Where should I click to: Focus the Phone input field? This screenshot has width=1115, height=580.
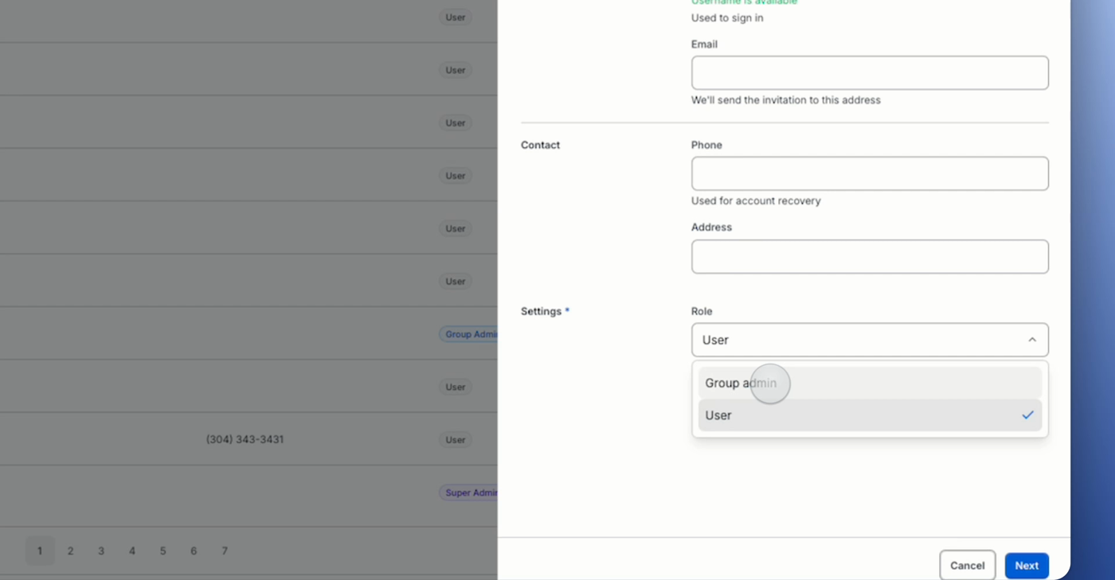pyautogui.click(x=870, y=173)
